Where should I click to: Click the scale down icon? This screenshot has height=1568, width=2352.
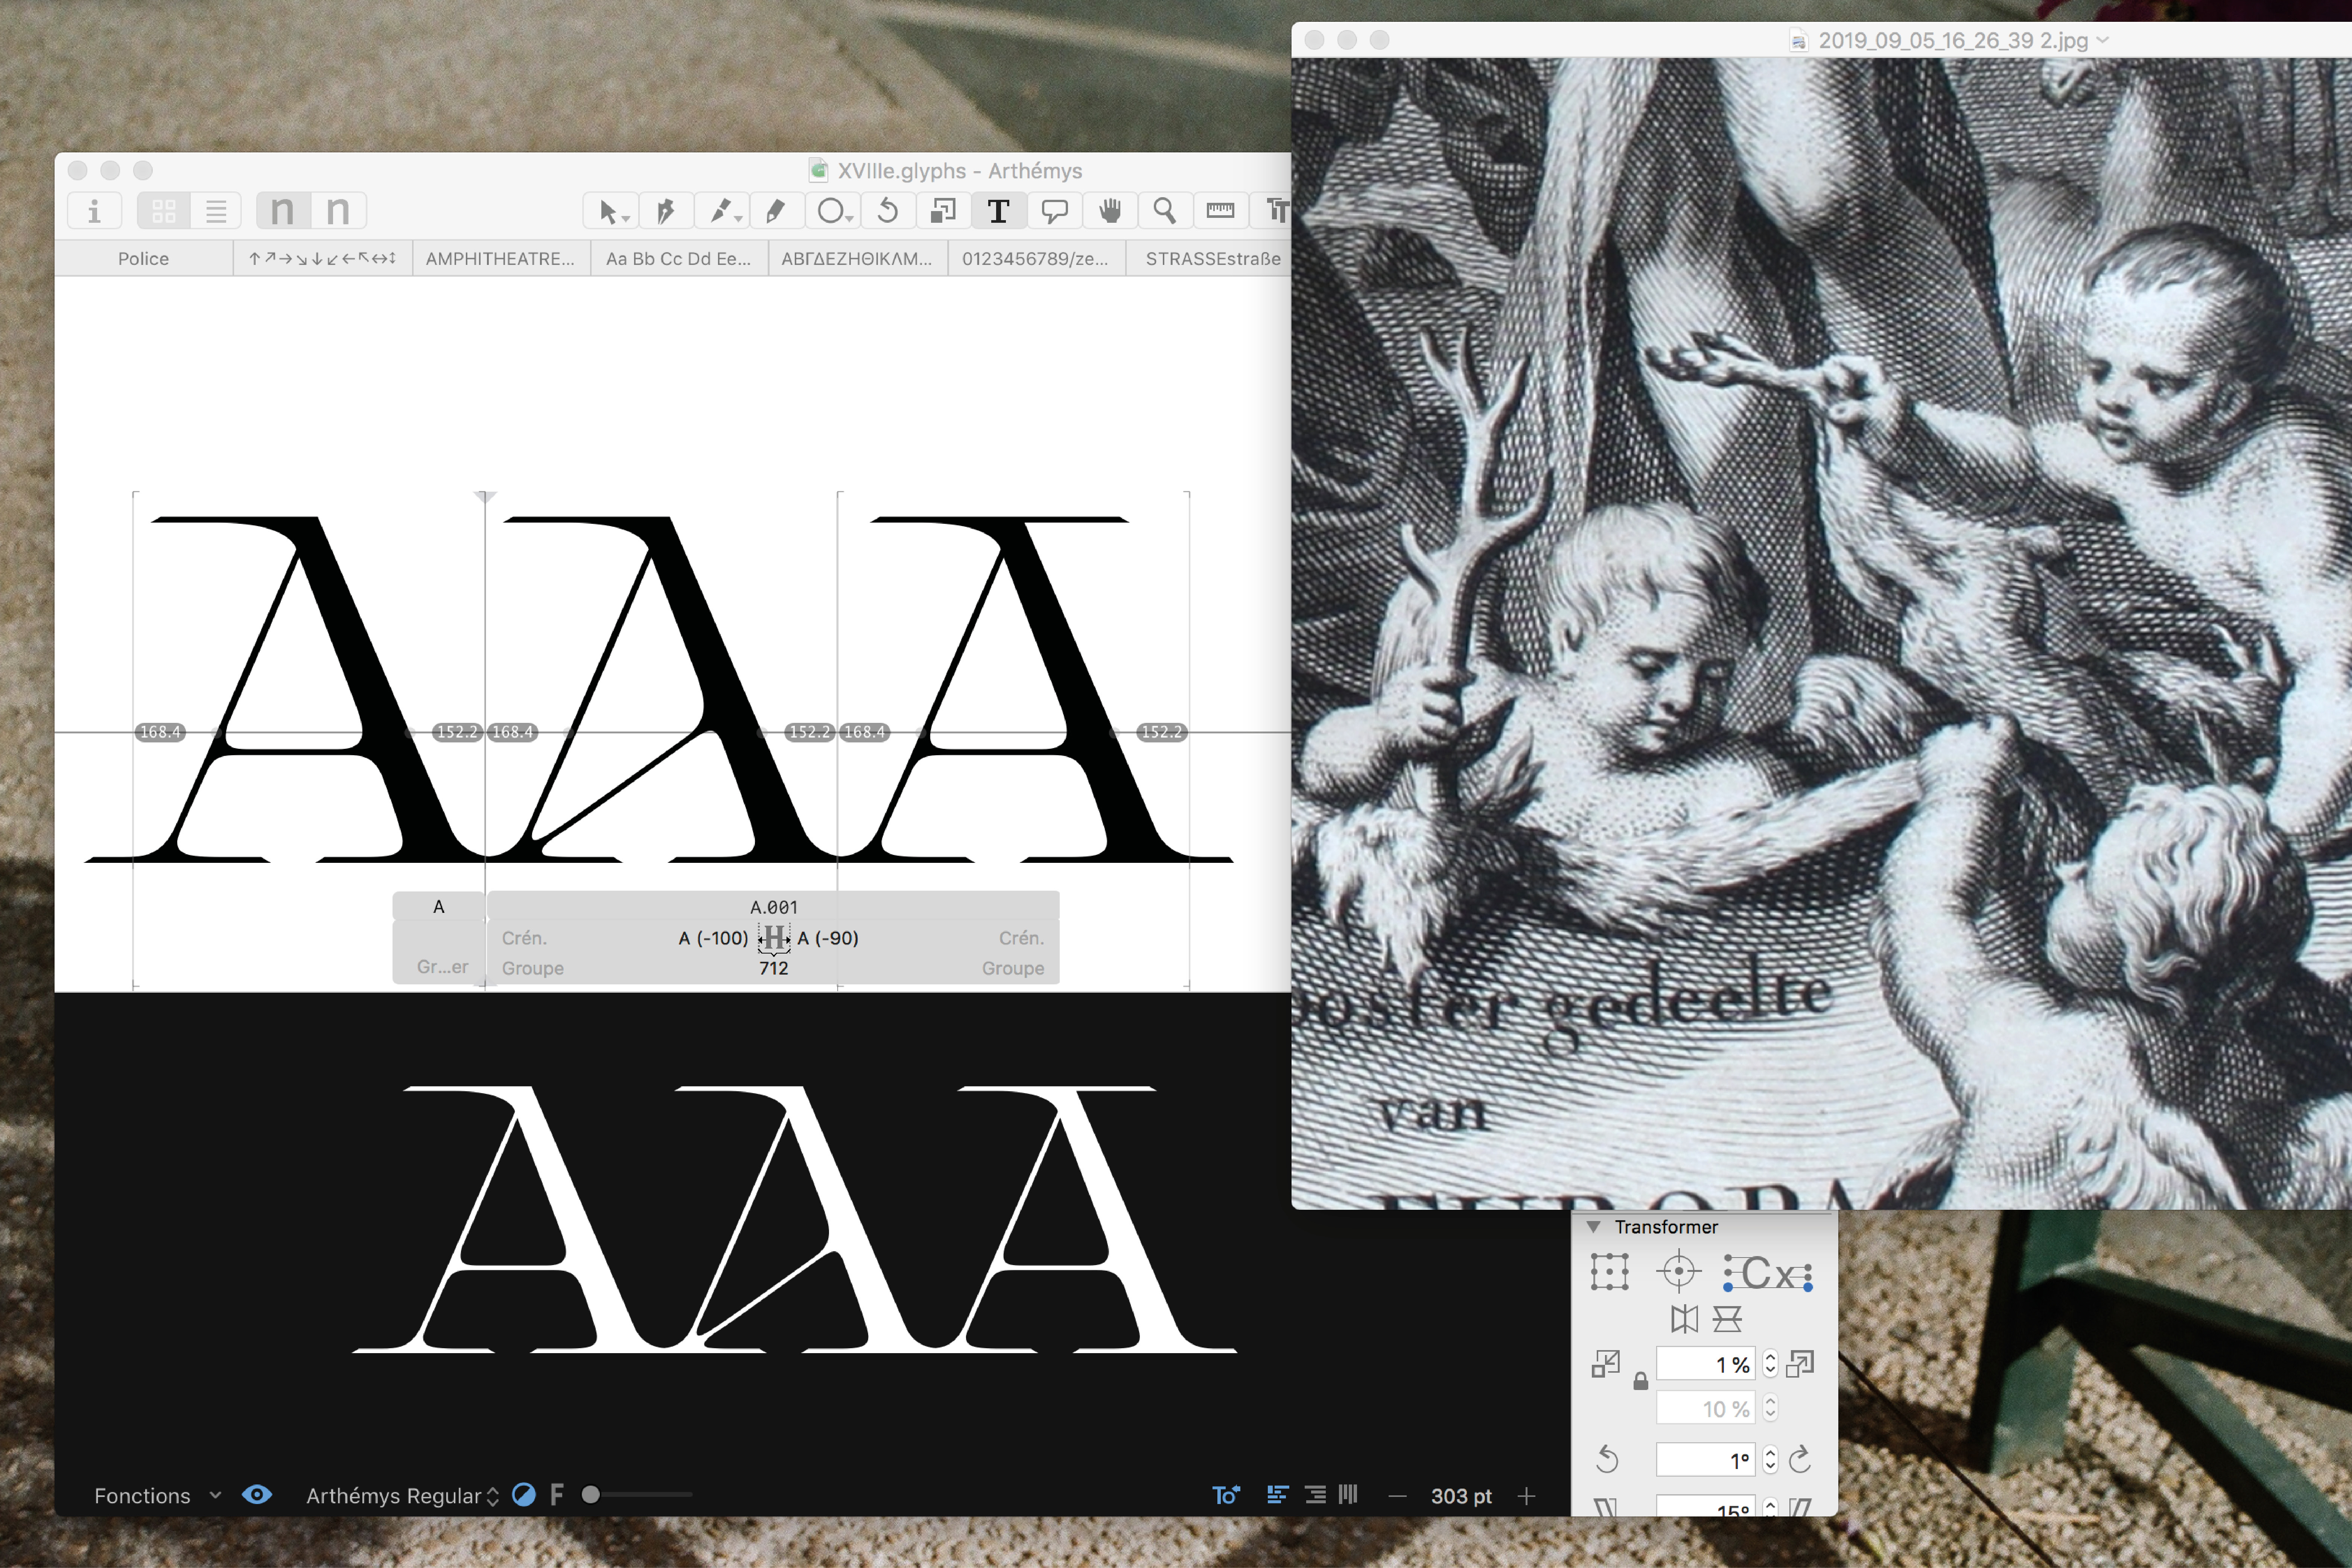(x=1606, y=1364)
